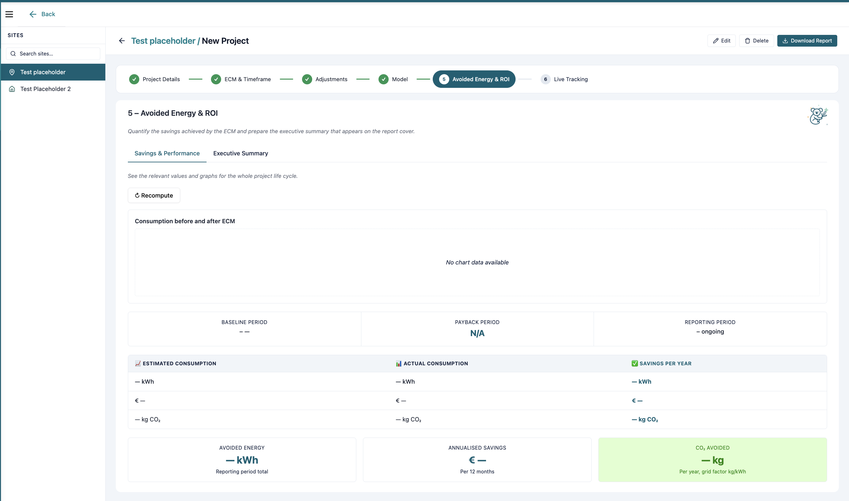This screenshot has width=849, height=501.
Task: Click the step 6 circle for Live Tracking
Action: click(545, 79)
